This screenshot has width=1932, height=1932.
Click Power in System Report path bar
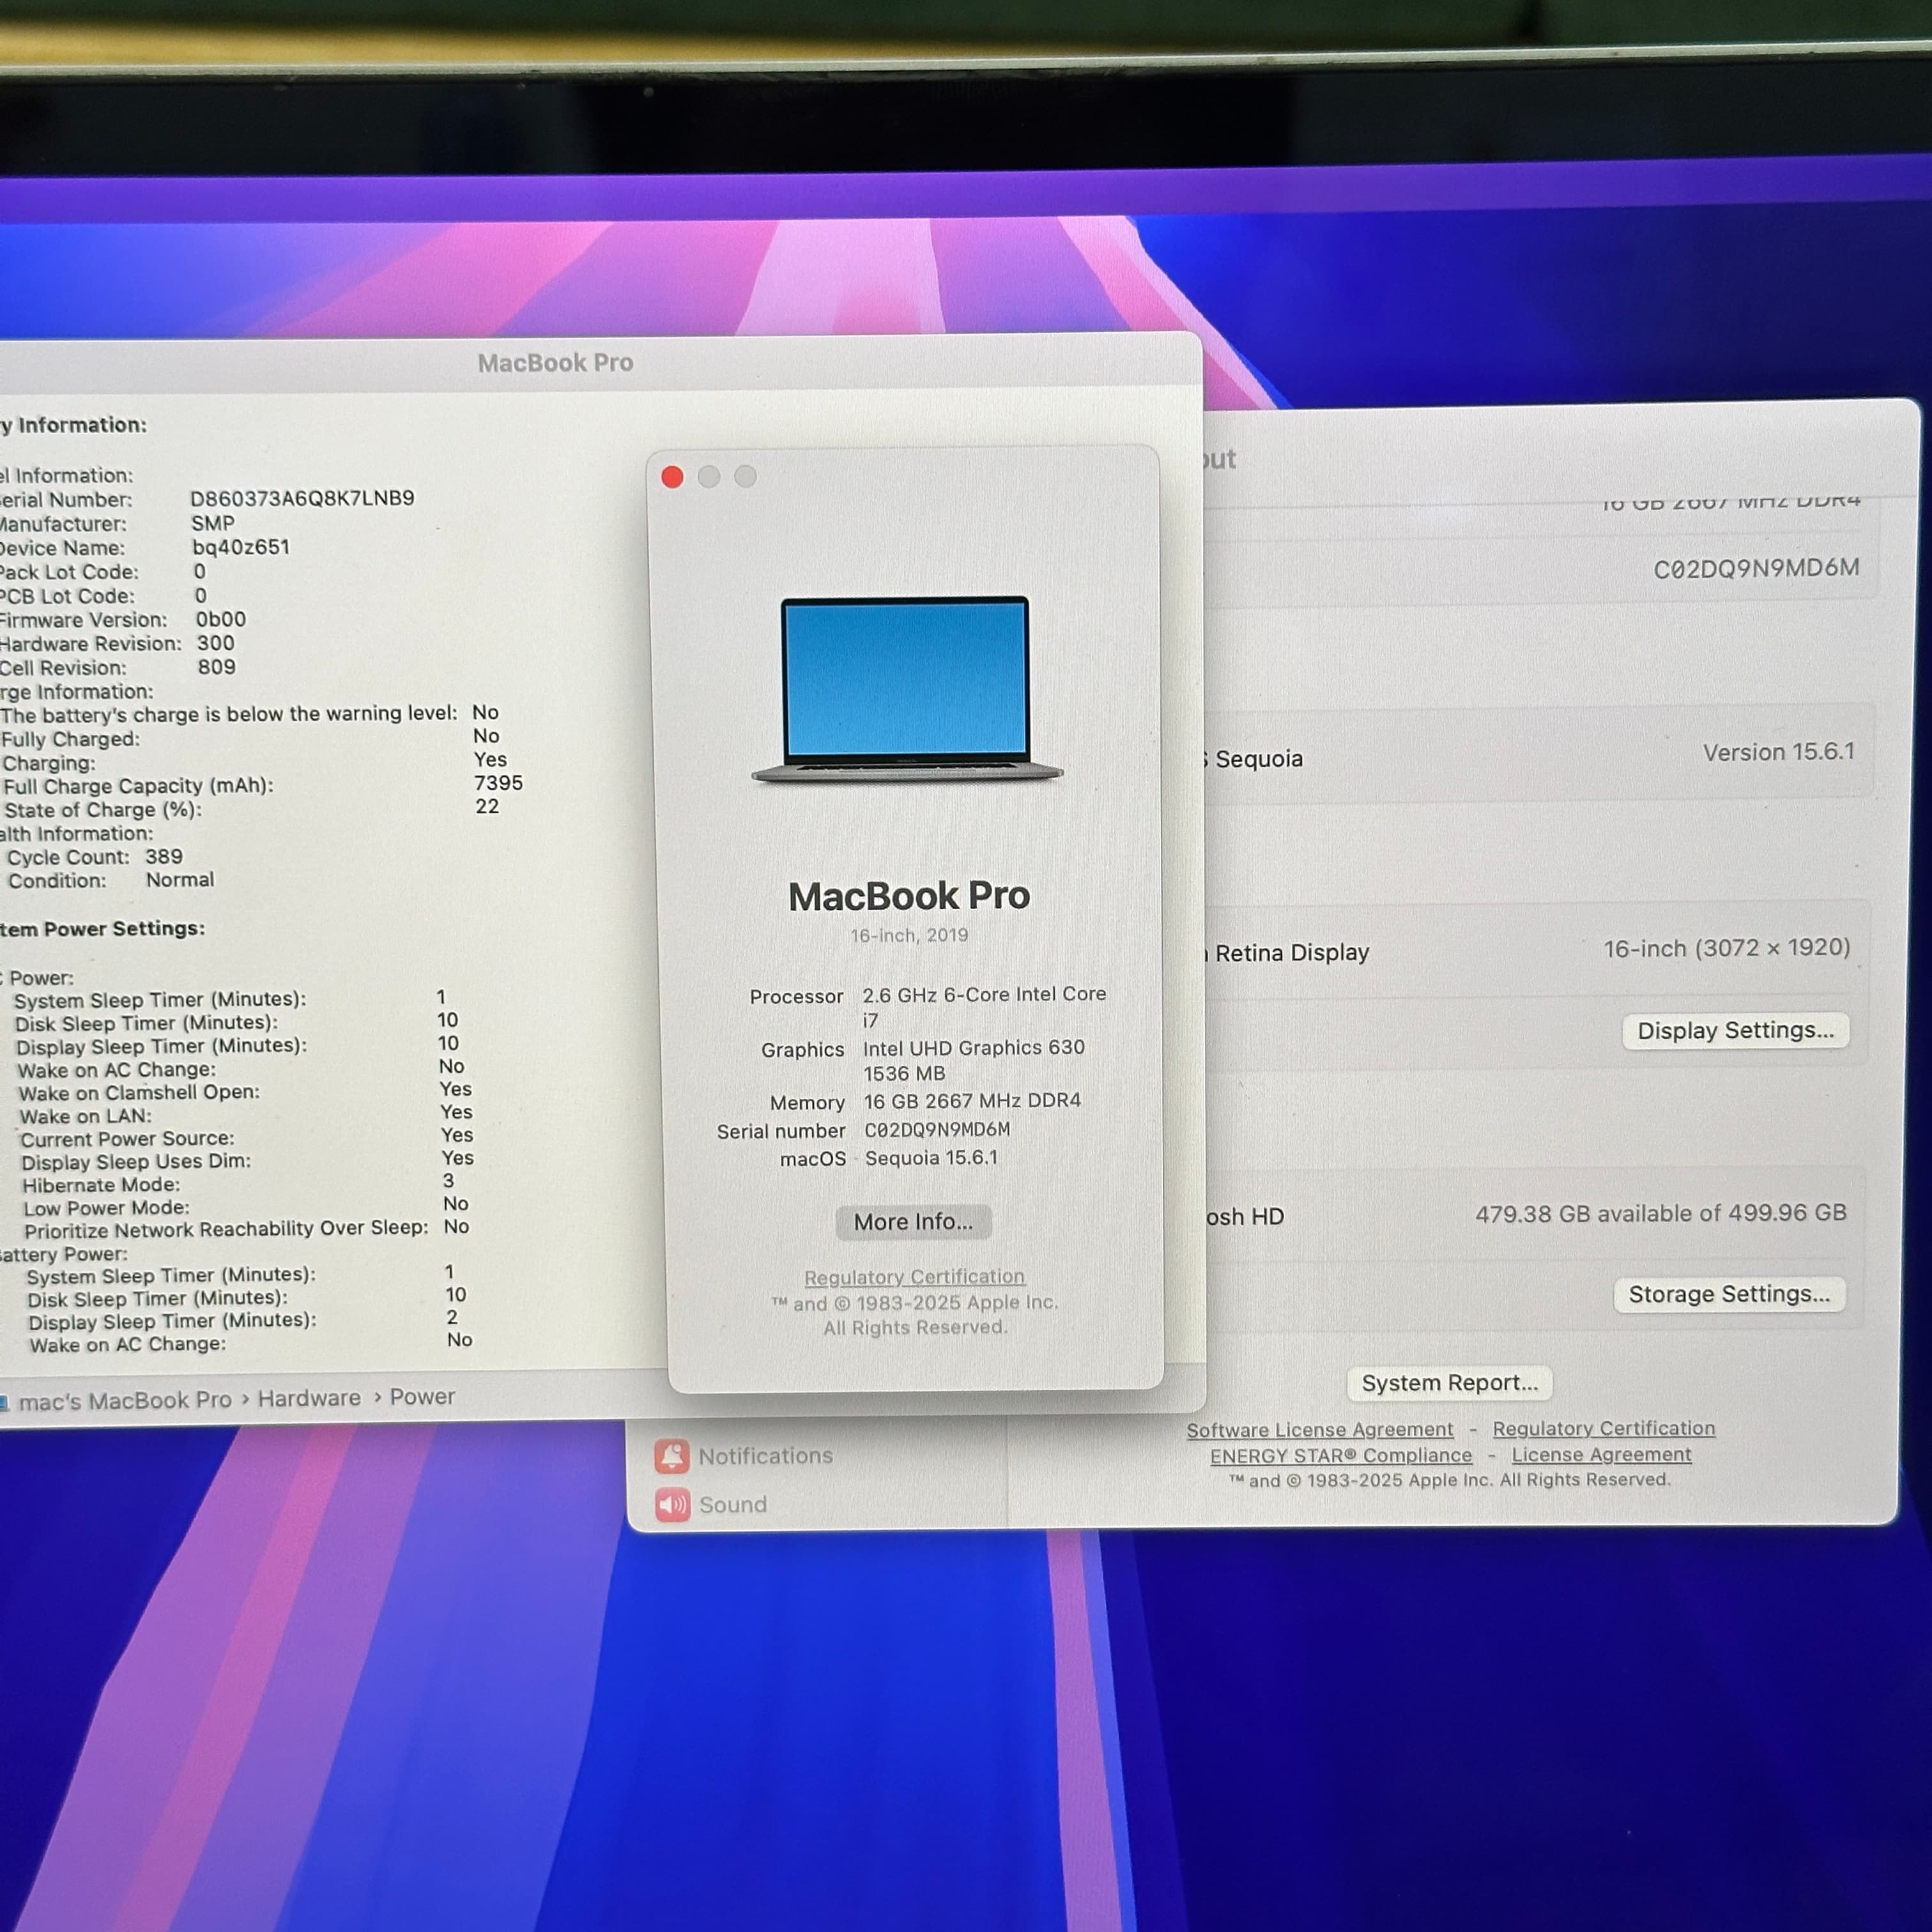[422, 1397]
